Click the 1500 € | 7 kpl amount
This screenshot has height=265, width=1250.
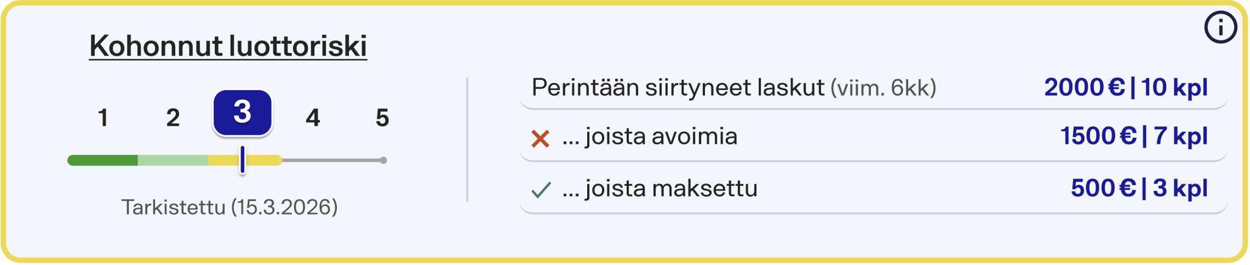(1133, 136)
